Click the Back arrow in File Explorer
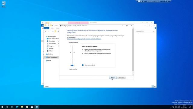This screenshot has height=109, width=193. coord(46,31)
